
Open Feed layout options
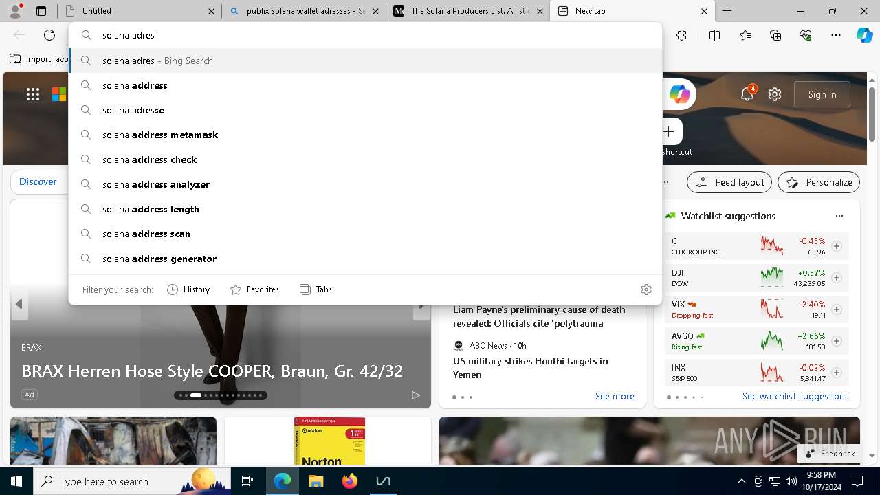click(x=729, y=182)
